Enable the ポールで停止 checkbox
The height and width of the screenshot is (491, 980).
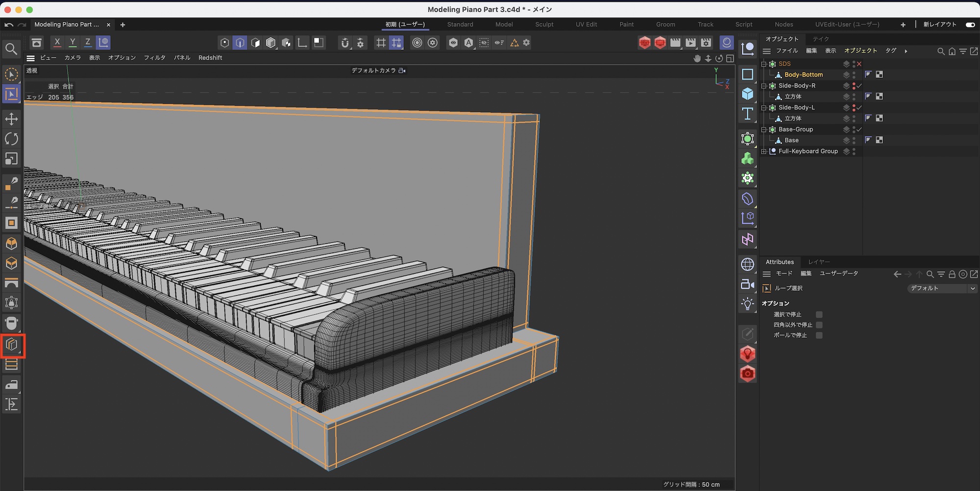819,335
